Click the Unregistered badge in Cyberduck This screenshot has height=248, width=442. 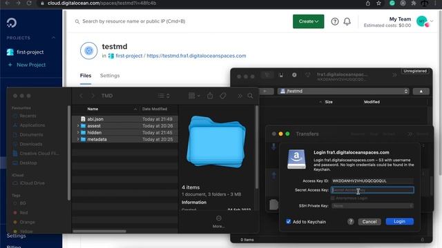tap(415, 71)
